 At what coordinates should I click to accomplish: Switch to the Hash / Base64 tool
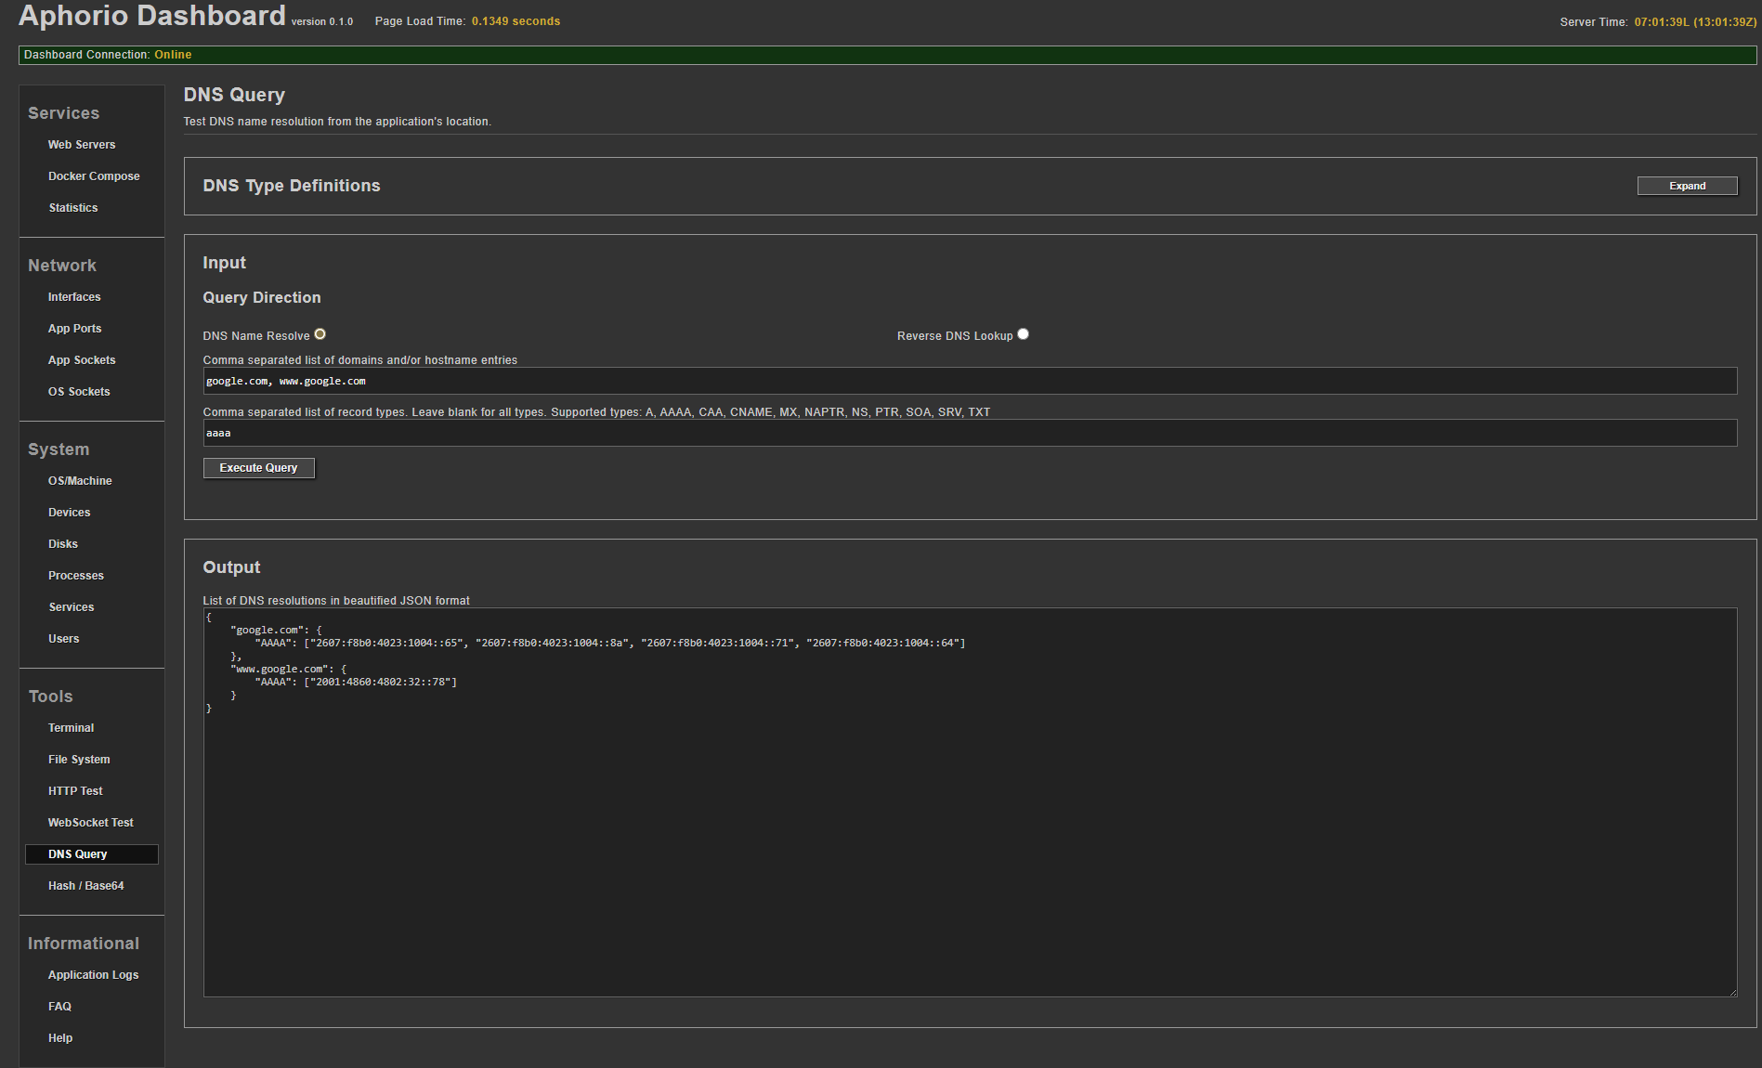85,886
